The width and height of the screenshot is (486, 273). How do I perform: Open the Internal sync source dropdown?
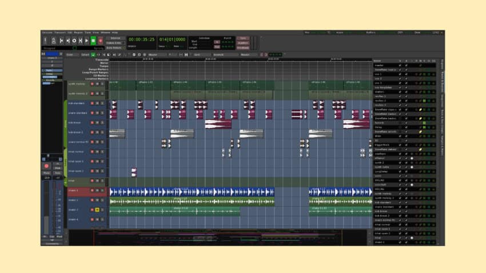(114, 38)
